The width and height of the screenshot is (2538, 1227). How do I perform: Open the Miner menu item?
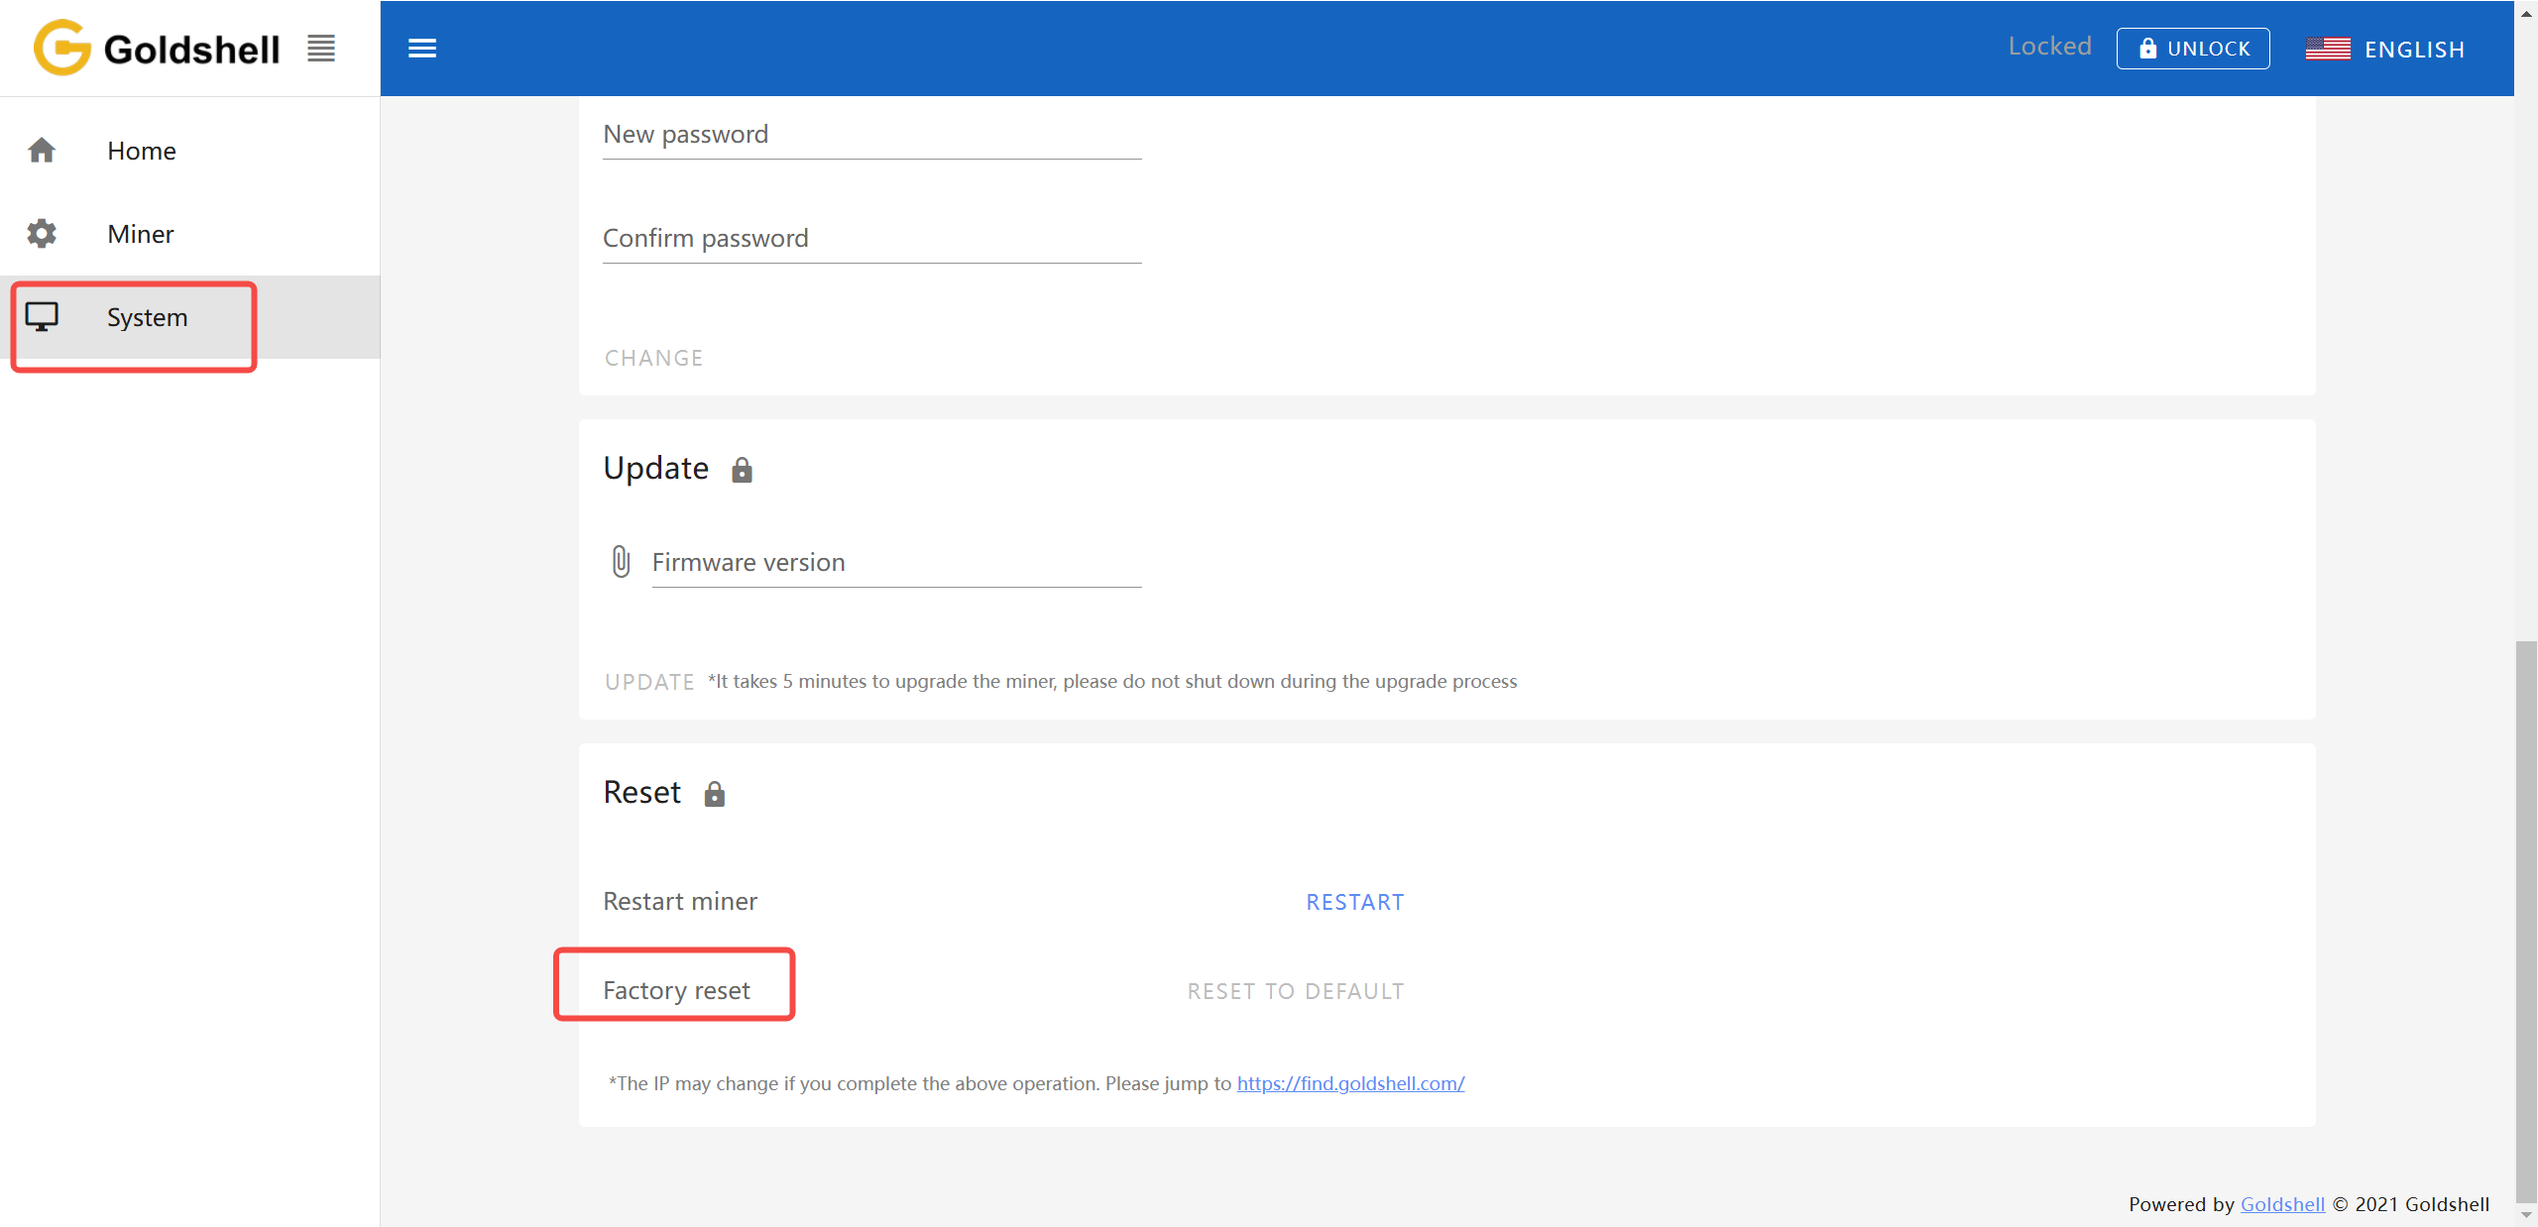(x=141, y=234)
